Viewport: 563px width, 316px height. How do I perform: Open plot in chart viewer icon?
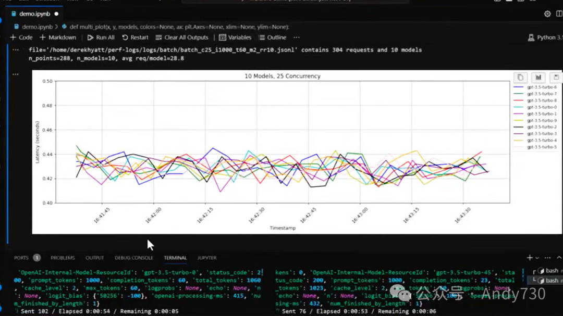pos(538,77)
